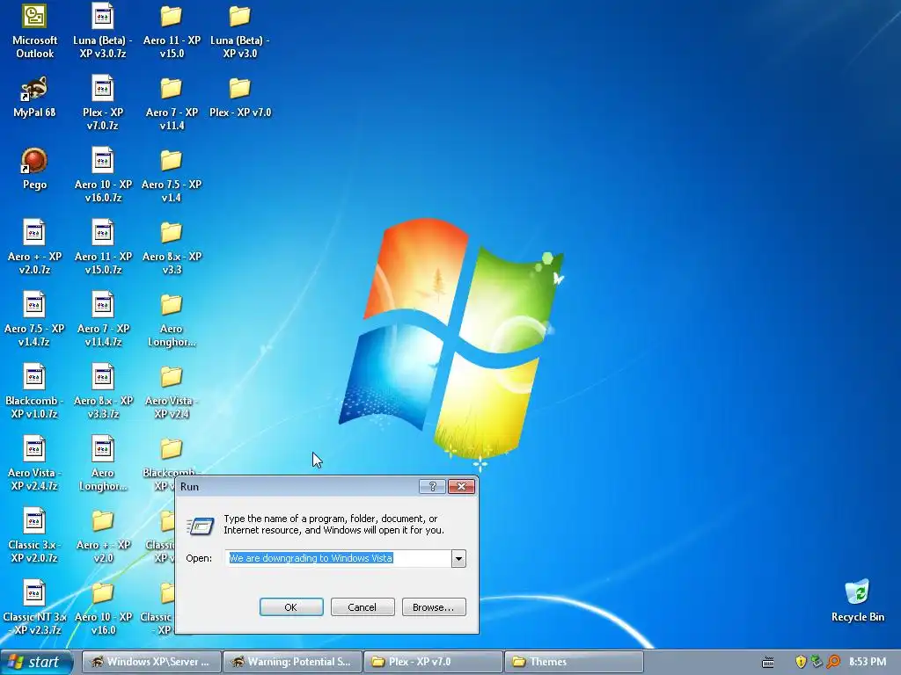Select the Pego desktop shortcut
This screenshot has height=675, width=901.
tap(34, 169)
